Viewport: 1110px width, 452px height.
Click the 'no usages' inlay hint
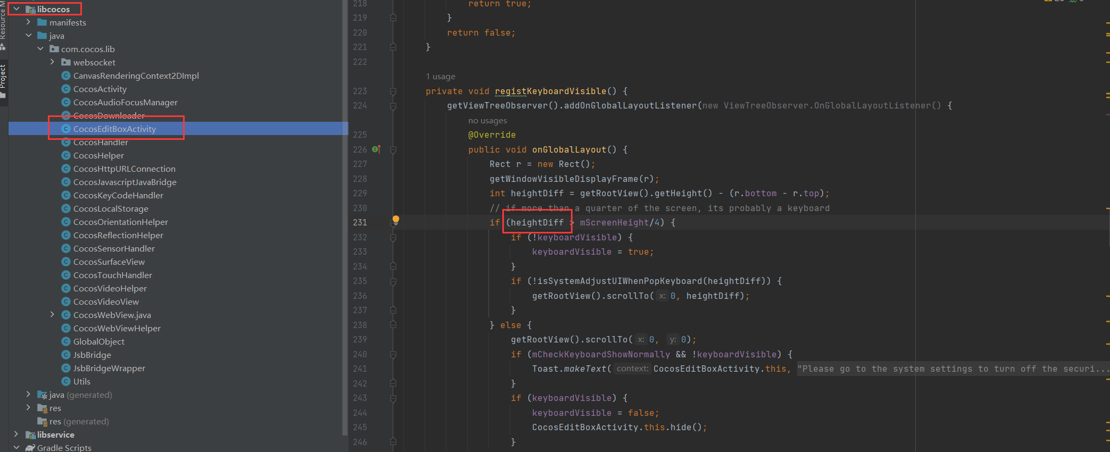point(487,121)
